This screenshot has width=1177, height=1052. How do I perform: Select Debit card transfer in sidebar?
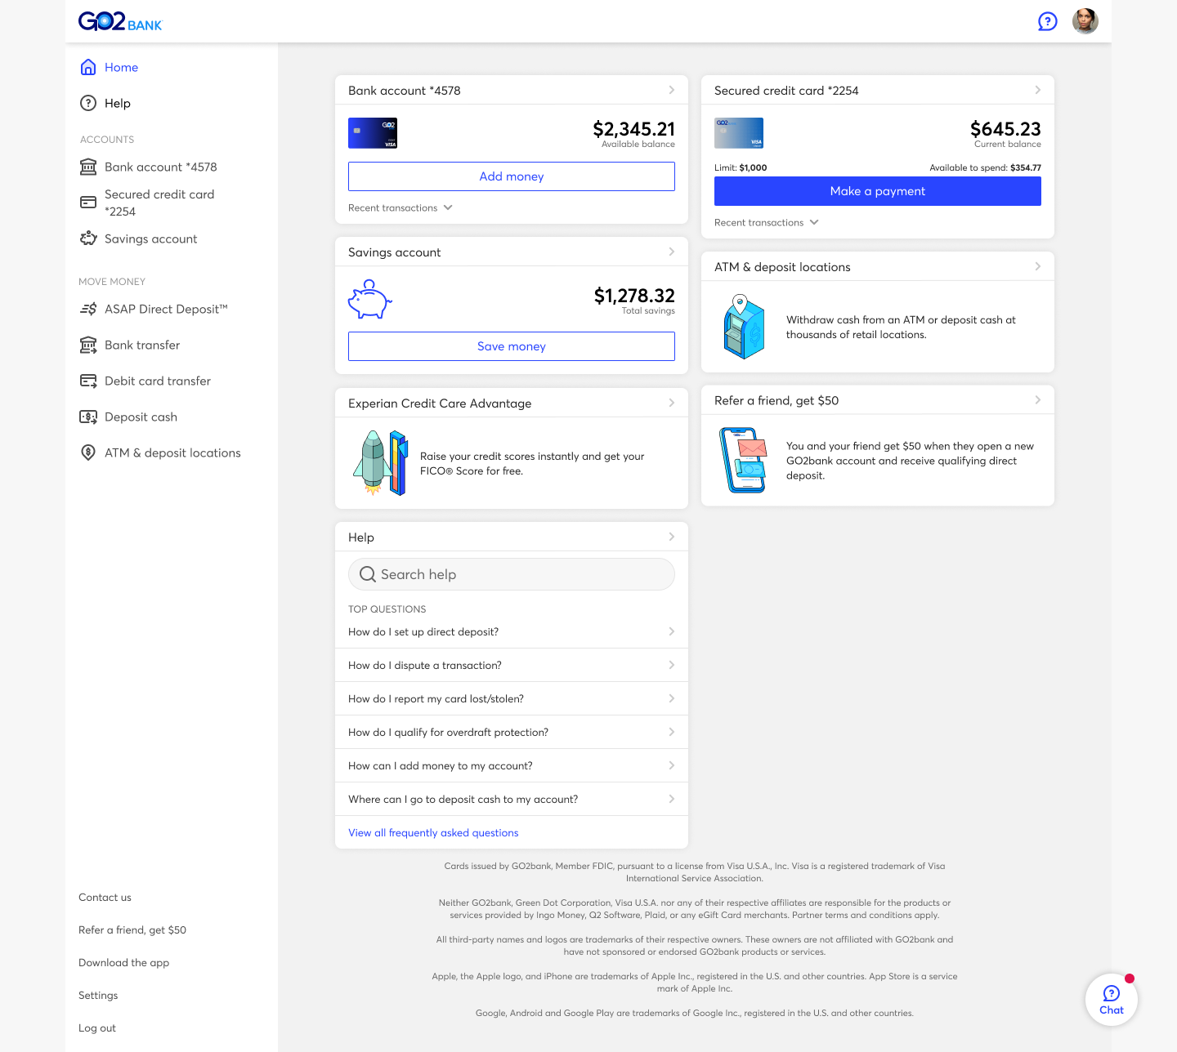157,381
